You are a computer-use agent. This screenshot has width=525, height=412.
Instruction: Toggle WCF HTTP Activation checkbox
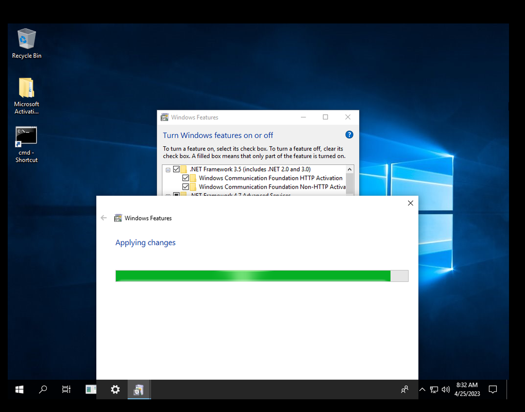[185, 178]
